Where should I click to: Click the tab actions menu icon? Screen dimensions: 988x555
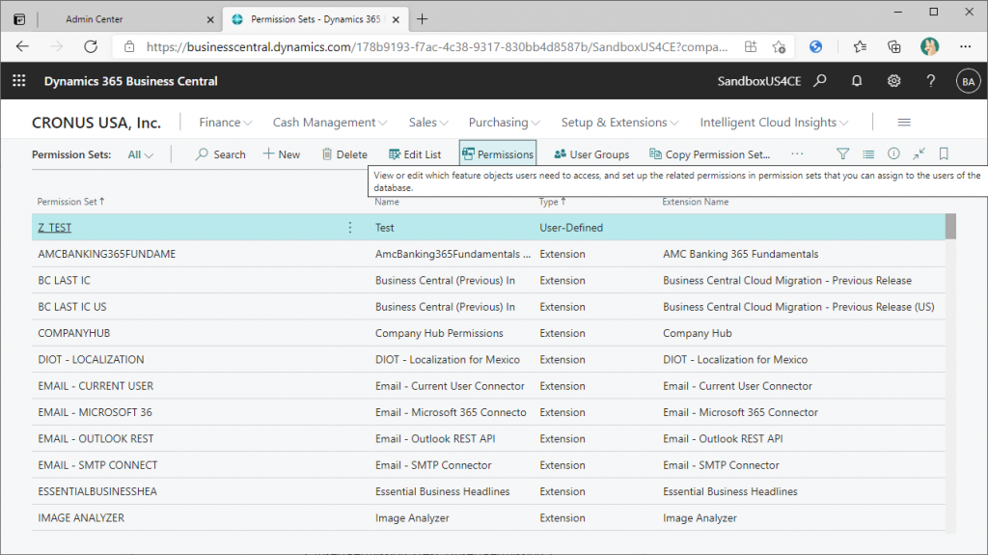tap(19, 19)
